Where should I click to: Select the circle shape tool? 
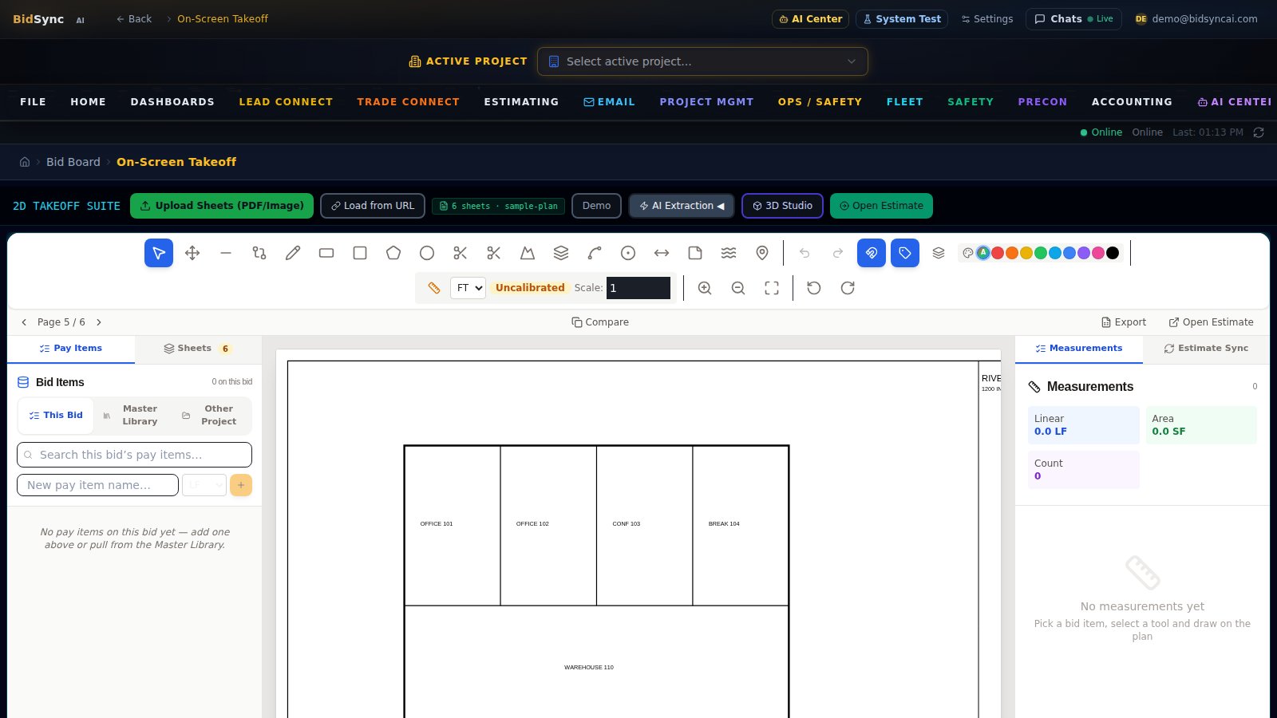tap(427, 253)
